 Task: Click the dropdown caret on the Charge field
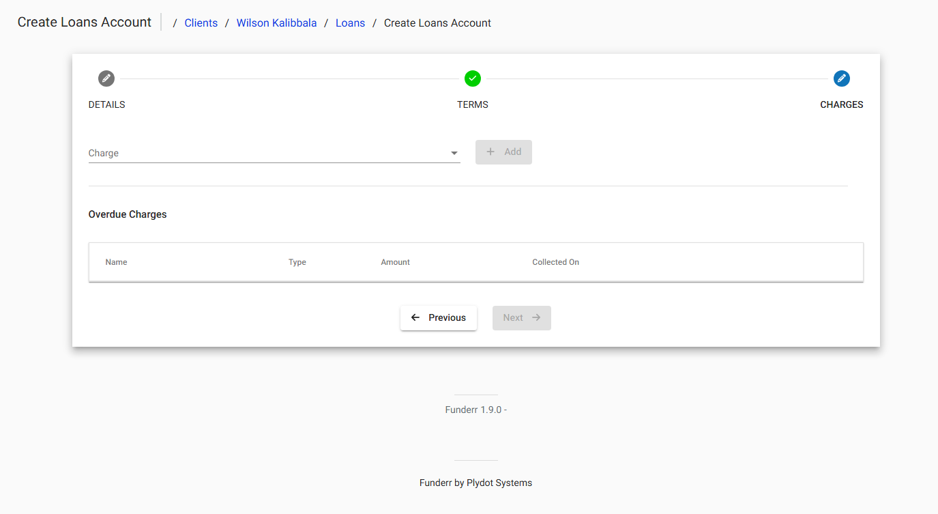454,153
